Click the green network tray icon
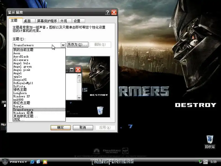 (200, 162)
